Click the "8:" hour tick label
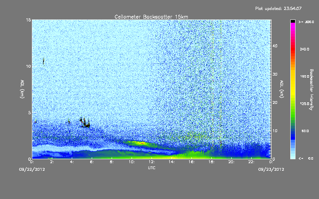Viewport: 319px width, 199px height. pyautogui.click(x=112, y=162)
